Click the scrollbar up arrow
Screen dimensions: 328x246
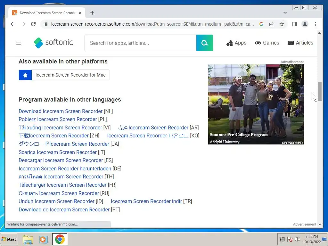click(319, 33)
